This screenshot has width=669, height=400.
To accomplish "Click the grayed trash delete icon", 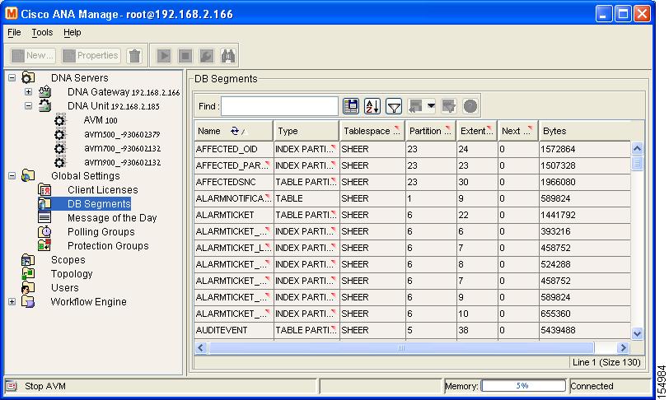I will coord(134,55).
